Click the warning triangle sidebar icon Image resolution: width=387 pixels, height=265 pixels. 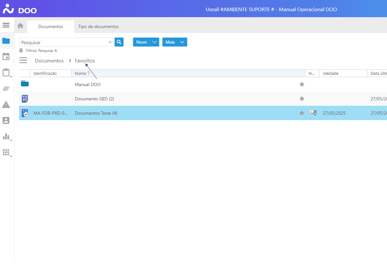point(6,104)
